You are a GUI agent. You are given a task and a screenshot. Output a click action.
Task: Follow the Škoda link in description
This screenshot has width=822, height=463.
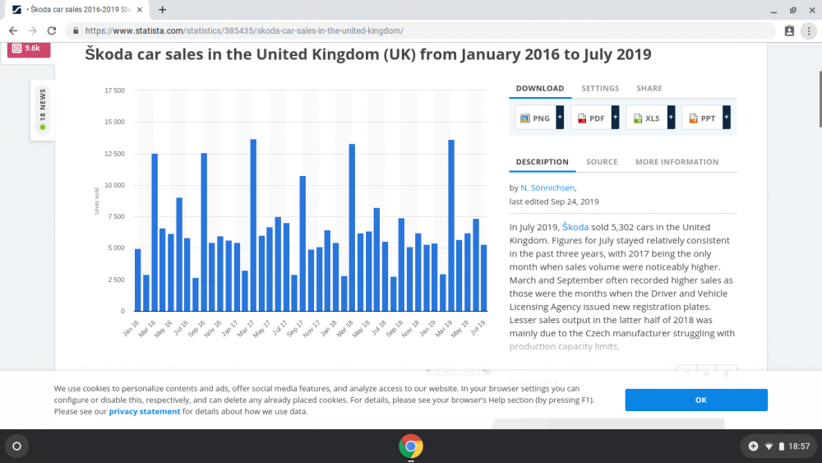[575, 226]
